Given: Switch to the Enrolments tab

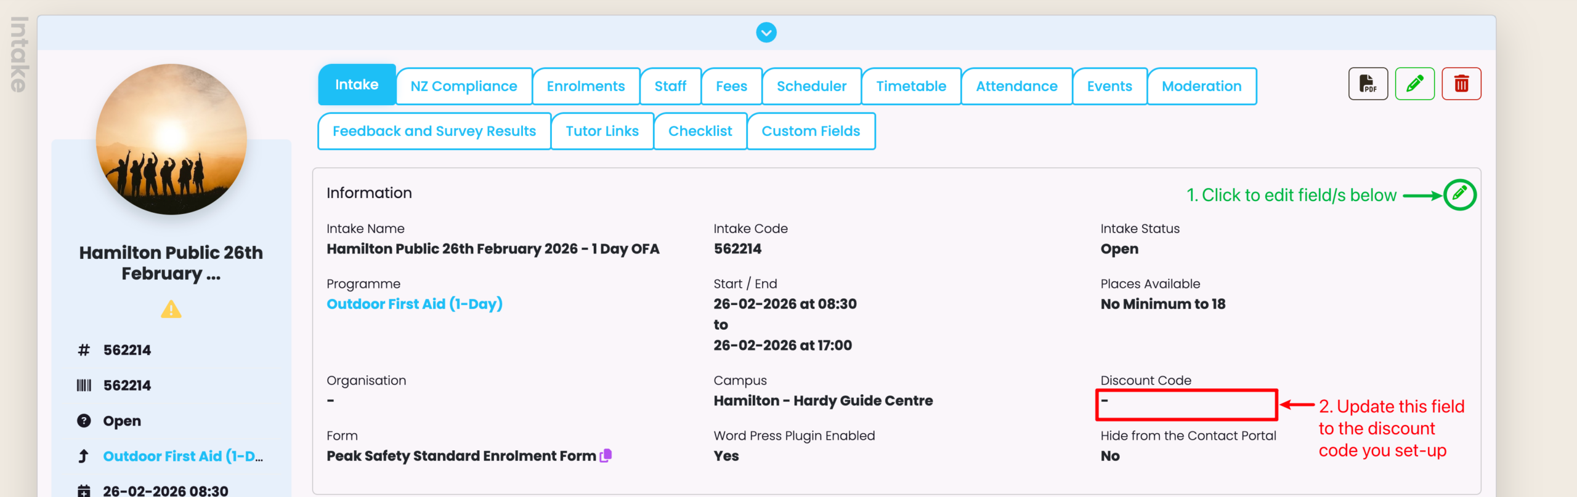Looking at the screenshot, I should pos(585,87).
